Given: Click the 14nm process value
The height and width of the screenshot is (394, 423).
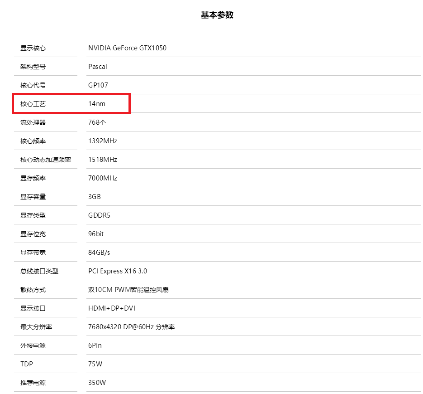Looking at the screenshot, I should click(97, 104).
